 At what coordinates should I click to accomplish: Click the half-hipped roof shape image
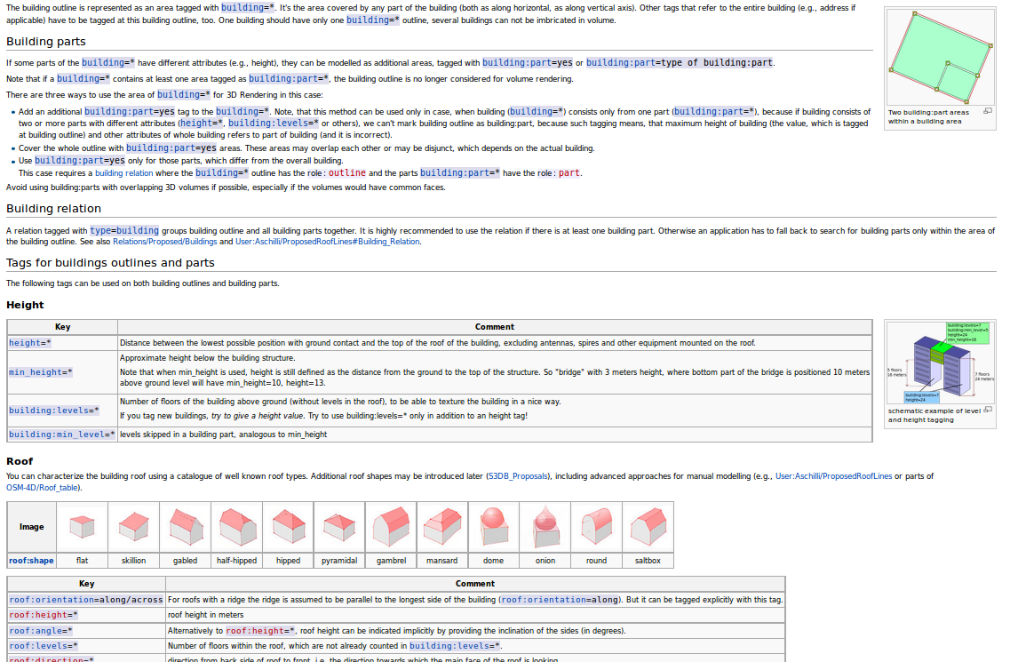236,526
